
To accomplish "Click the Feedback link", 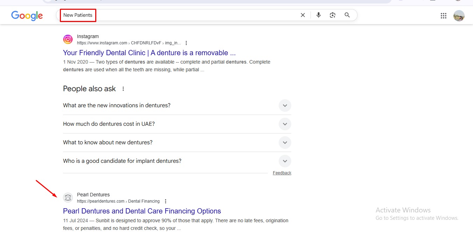I will tap(282, 173).
